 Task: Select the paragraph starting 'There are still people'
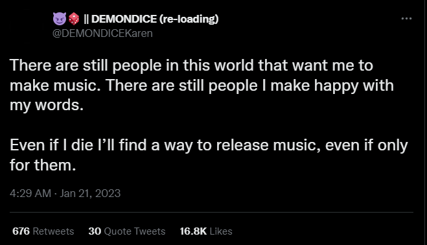pyautogui.click(x=202, y=86)
